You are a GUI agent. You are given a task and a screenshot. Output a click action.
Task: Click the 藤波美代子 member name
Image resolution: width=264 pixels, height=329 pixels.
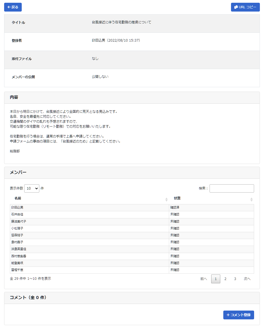point(19,221)
